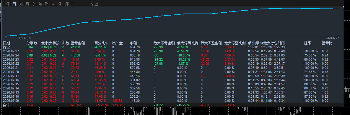Select the 日 daily tab
Screen dimensions: 350x115
click(14, 4)
